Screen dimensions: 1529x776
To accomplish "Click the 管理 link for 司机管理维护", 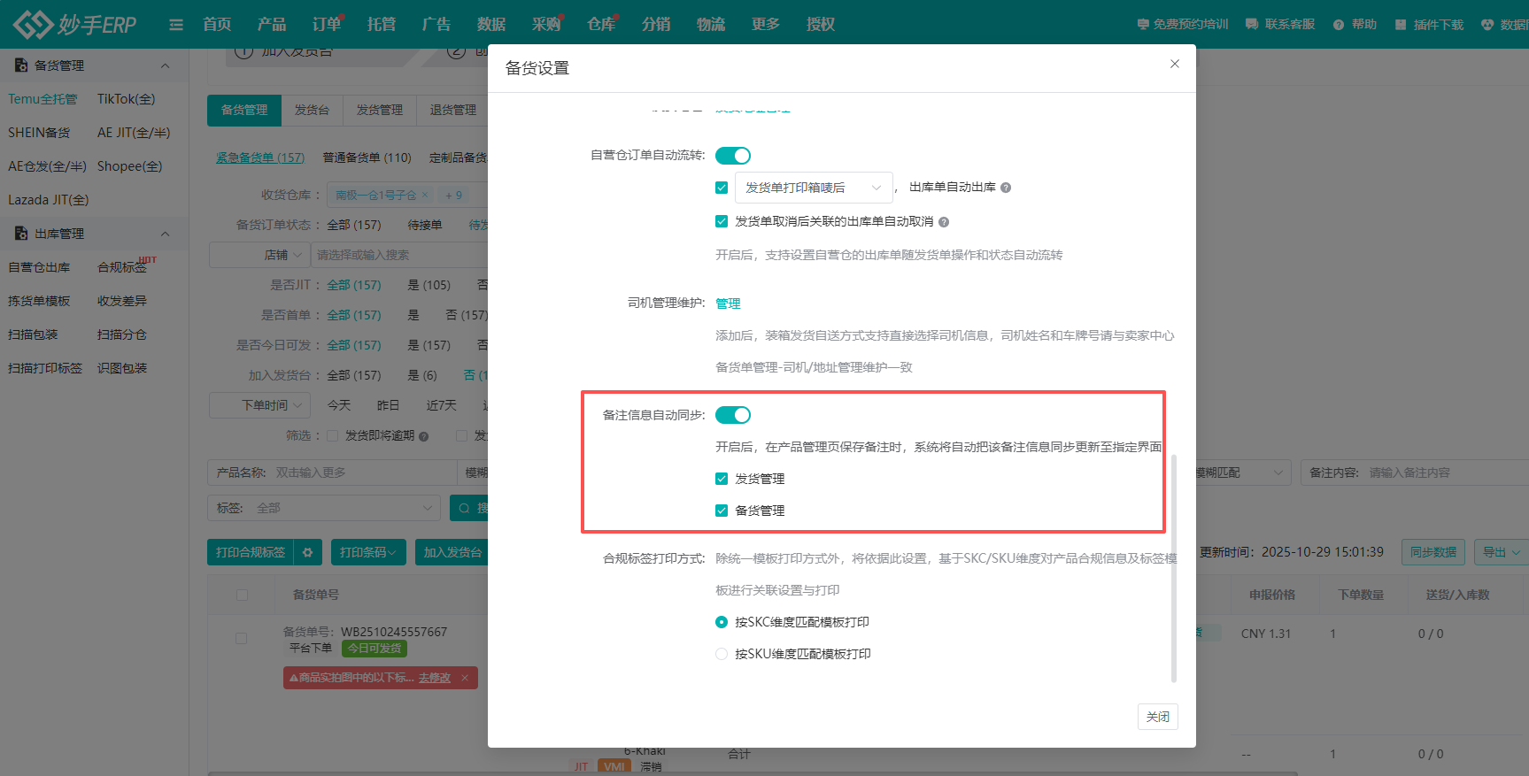I will click(728, 303).
